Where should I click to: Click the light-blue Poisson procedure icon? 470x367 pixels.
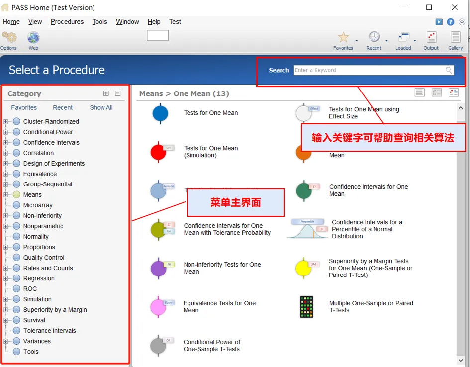(159, 191)
